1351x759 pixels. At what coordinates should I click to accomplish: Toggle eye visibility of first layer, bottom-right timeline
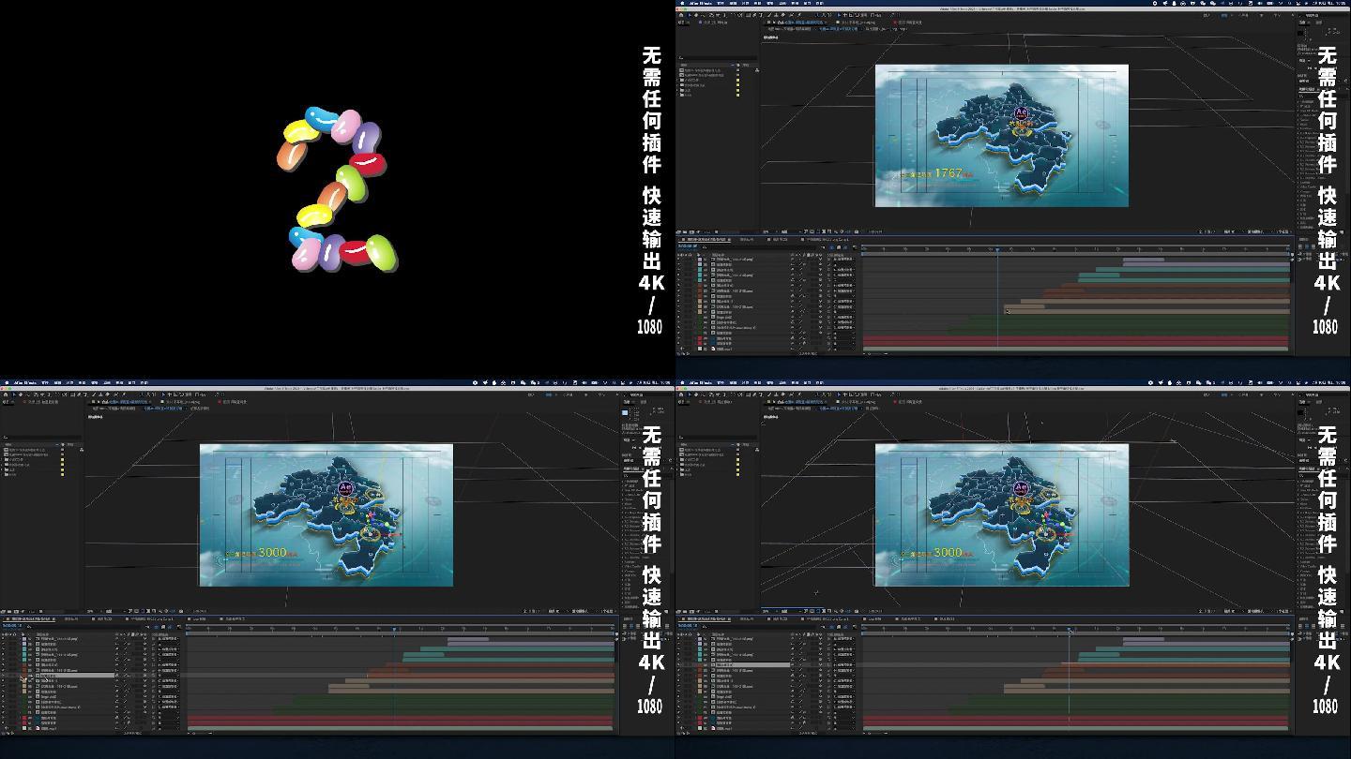[x=678, y=638]
